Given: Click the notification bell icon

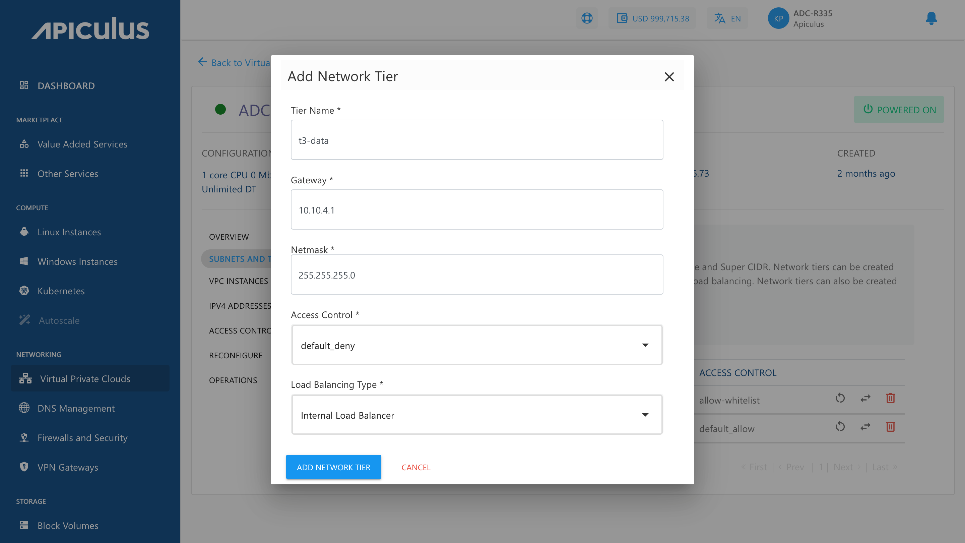Looking at the screenshot, I should coord(932,18).
